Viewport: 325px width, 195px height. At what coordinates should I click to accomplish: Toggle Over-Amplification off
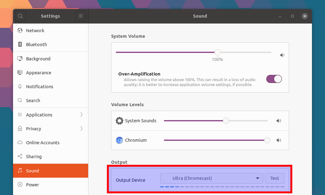pos(274,79)
